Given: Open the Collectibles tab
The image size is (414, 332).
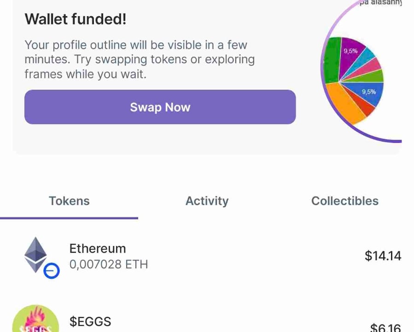Looking at the screenshot, I should coord(344,201).
